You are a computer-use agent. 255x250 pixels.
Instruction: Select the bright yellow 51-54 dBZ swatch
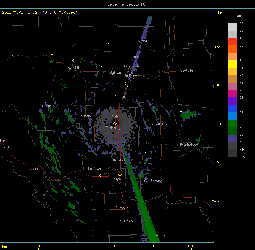233,64
